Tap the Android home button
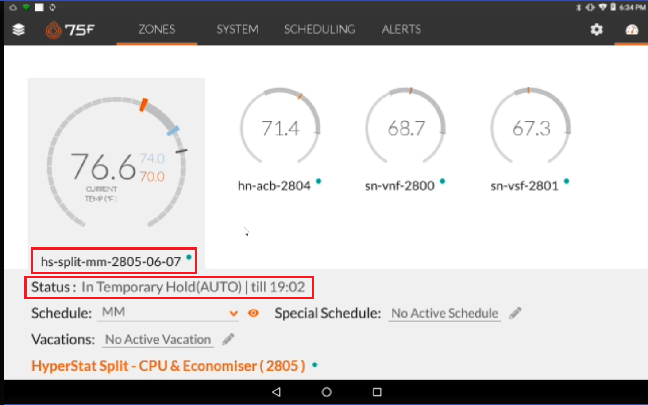Image resolution: width=648 pixels, height=405 pixels. [326, 392]
